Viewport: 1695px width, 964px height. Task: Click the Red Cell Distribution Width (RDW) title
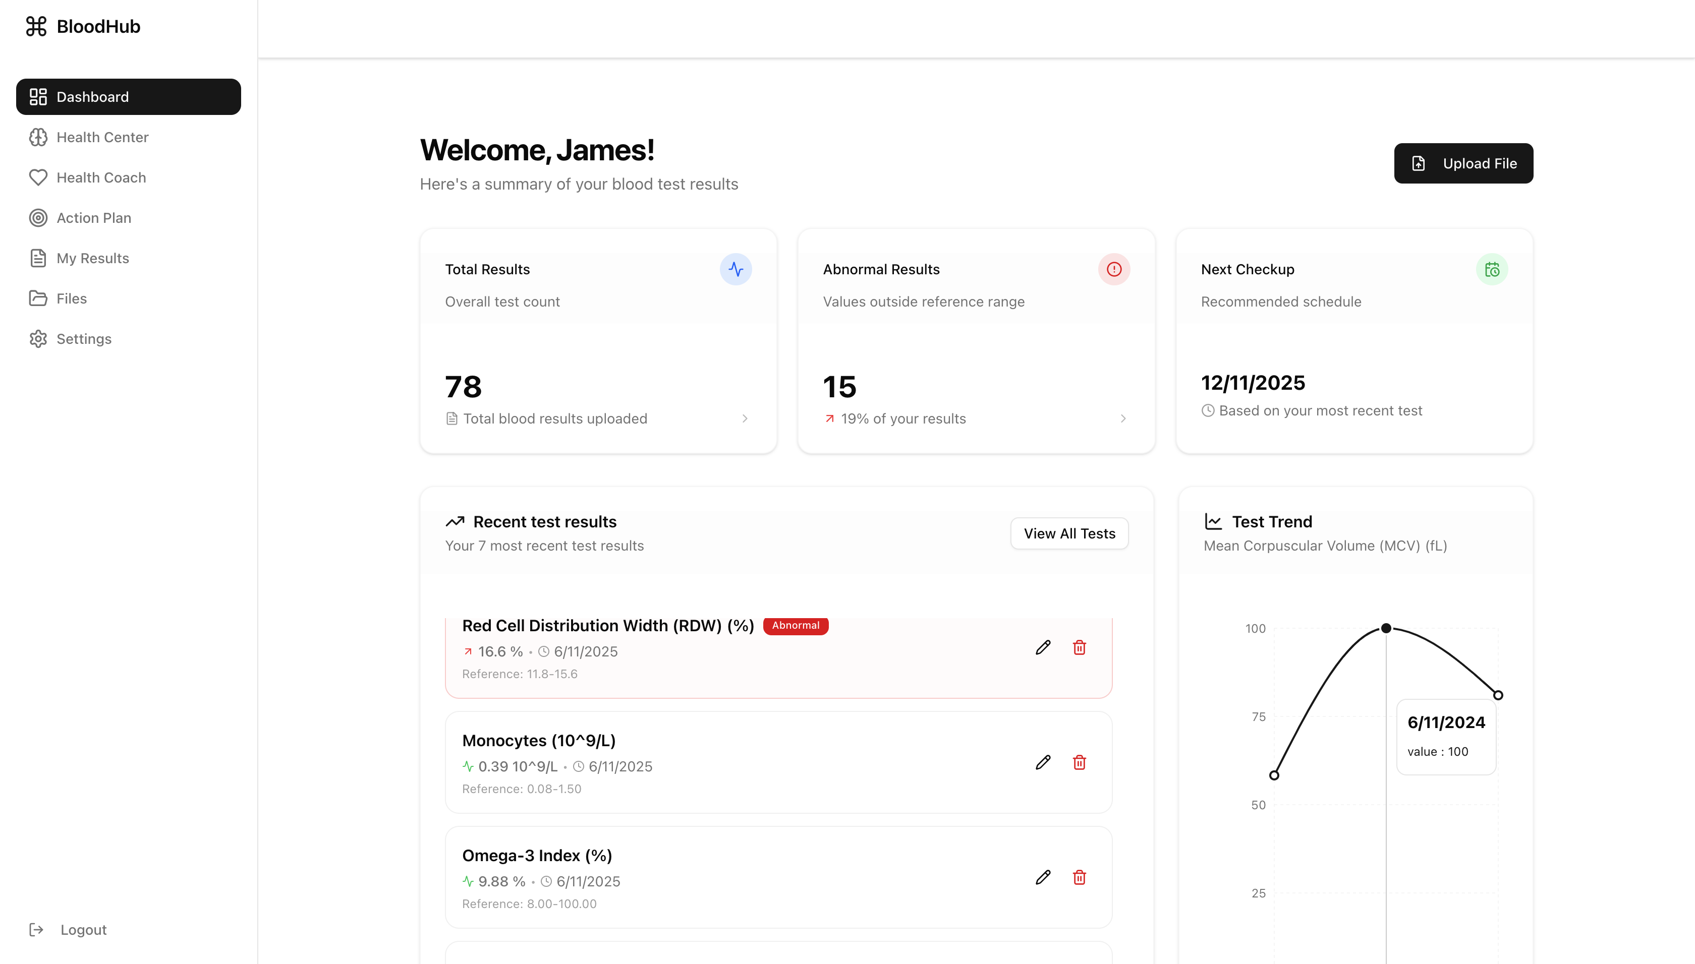coord(608,626)
